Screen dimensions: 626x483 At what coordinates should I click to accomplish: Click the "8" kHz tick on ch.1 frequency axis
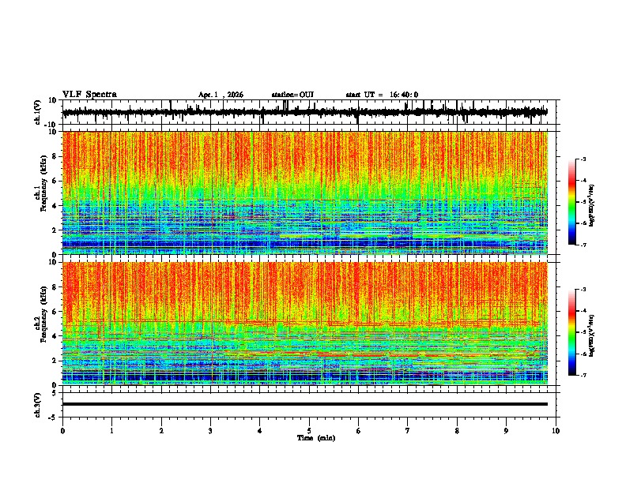tap(55, 156)
